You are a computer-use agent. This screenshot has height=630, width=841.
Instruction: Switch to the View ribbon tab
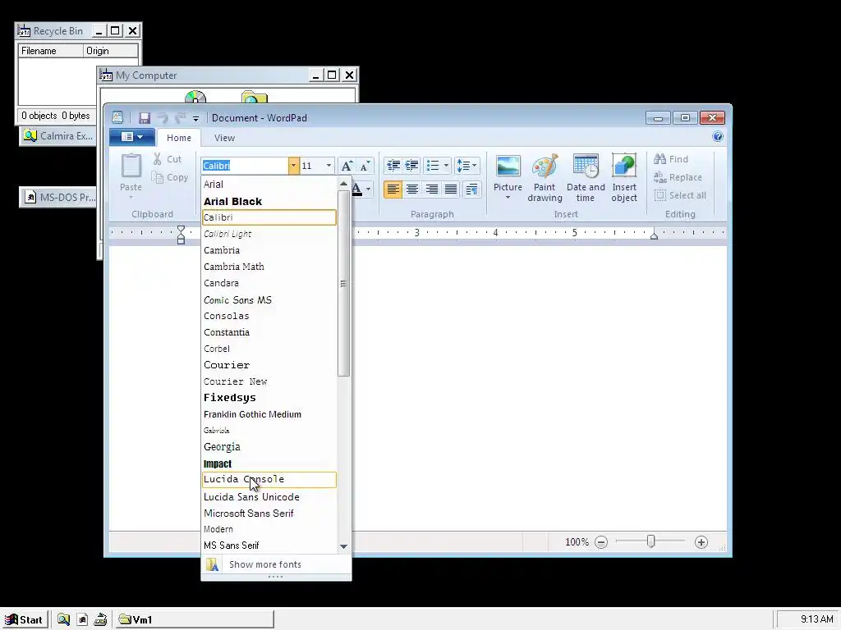coord(224,138)
